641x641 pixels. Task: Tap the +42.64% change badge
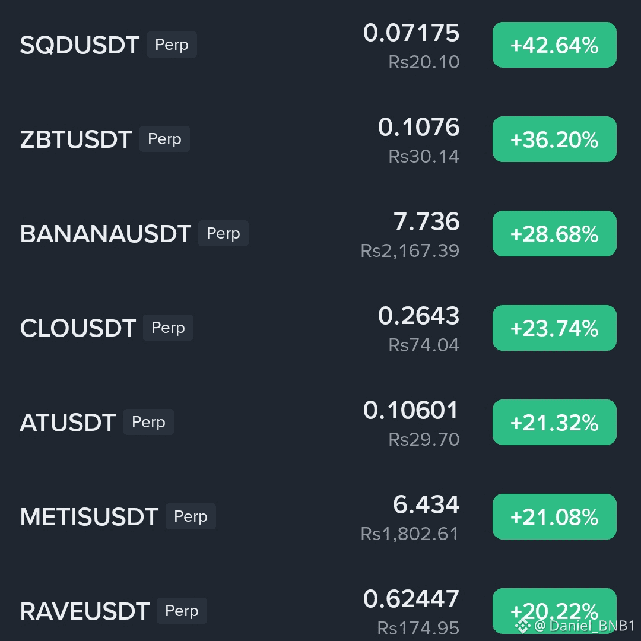tap(554, 45)
